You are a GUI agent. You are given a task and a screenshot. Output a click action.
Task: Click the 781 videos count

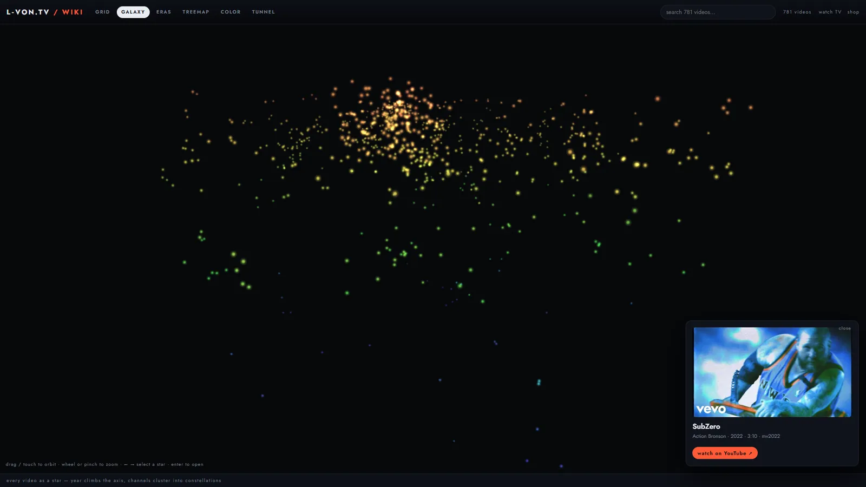[797, 12]
